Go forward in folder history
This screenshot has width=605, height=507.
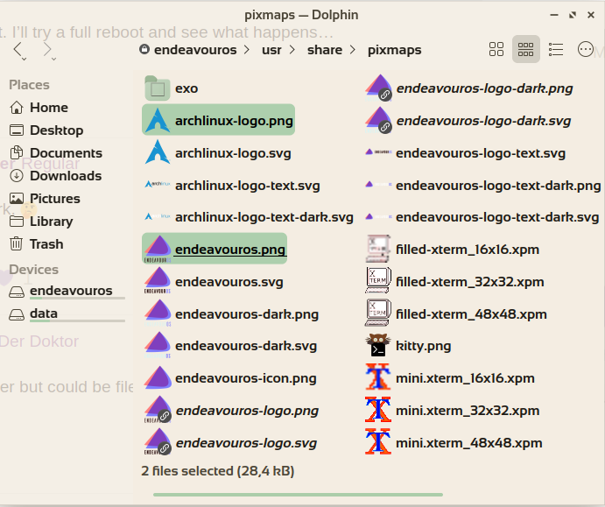click(x=47, y=50)
